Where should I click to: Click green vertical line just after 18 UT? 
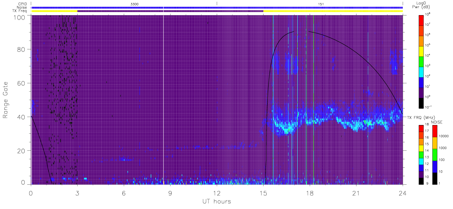pyautogui.click(x=314, y=100)
